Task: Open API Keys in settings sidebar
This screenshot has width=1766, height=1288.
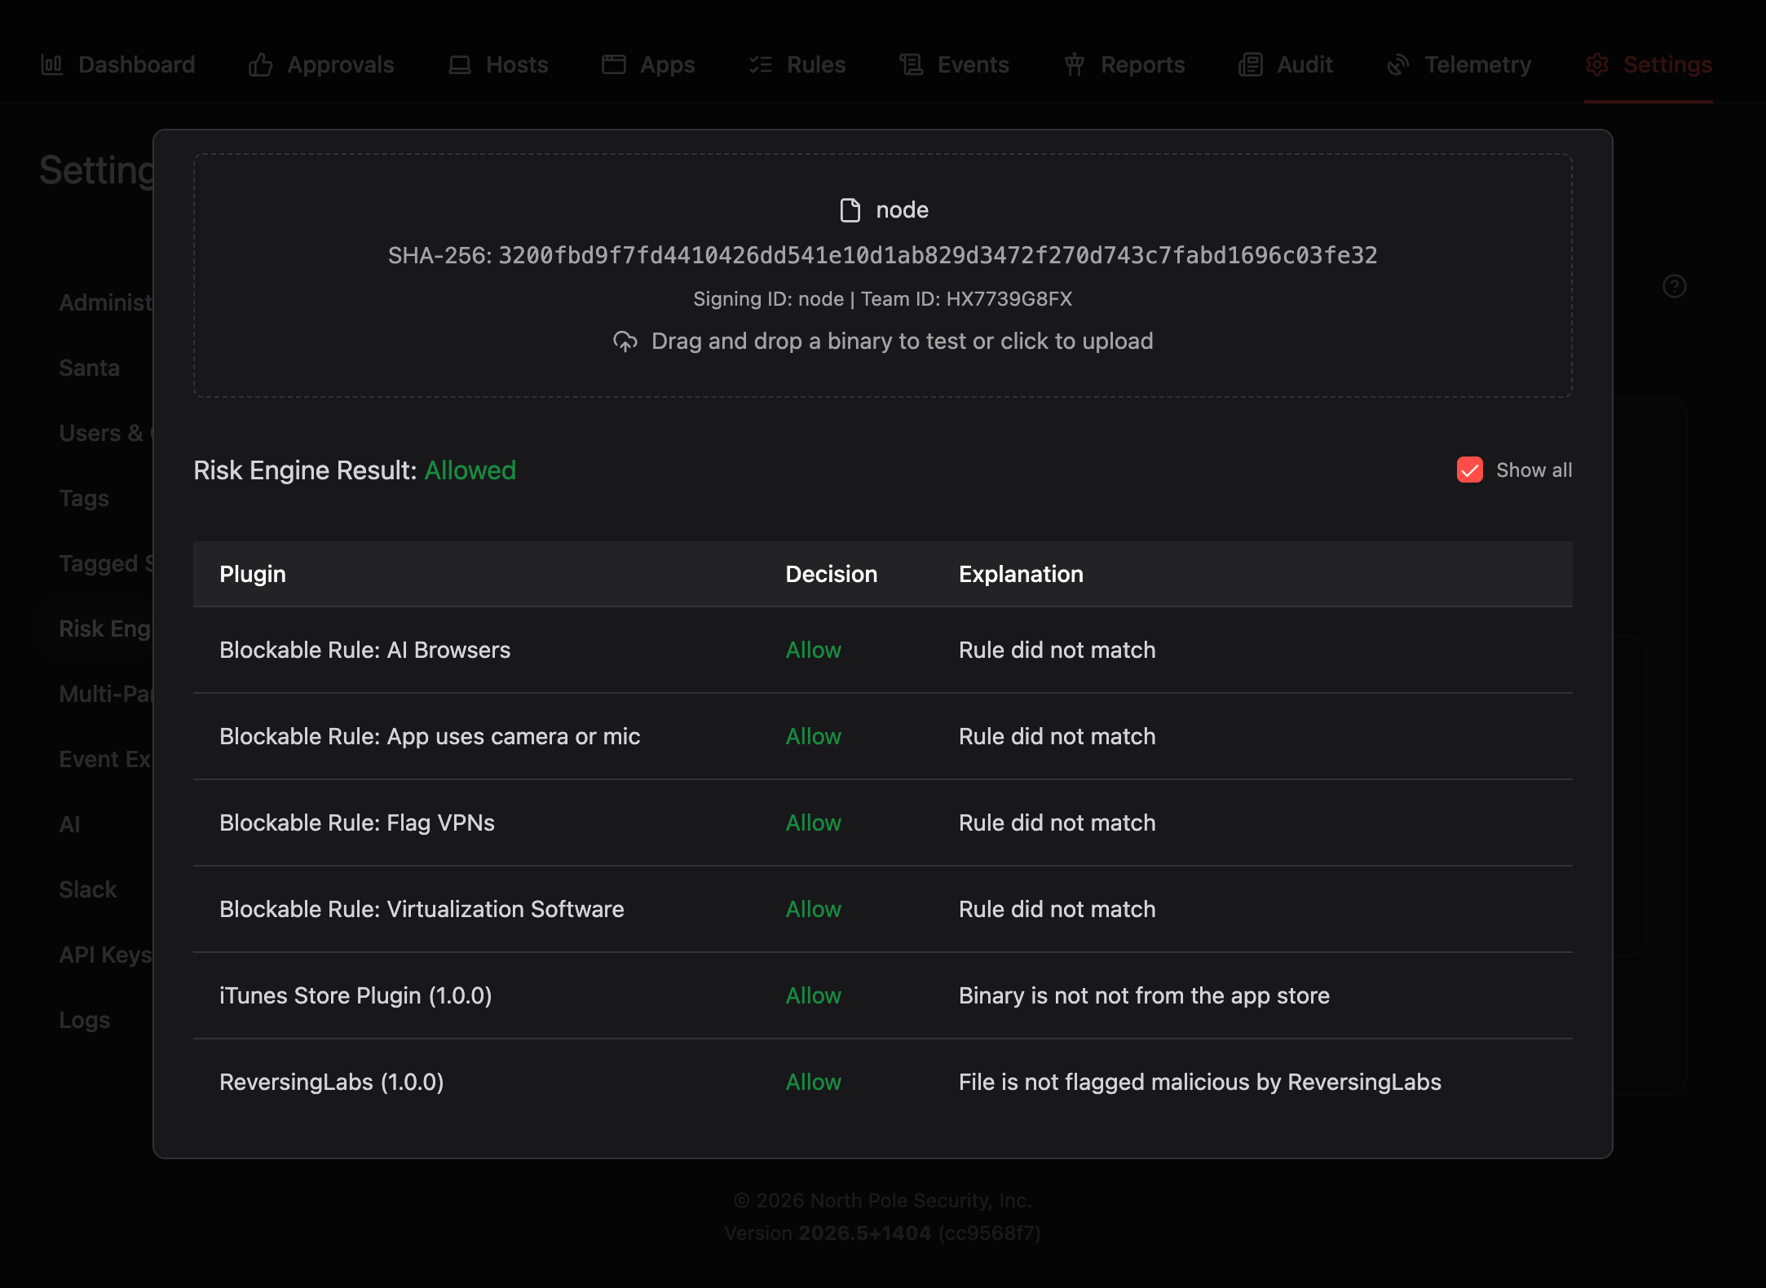Action: pos(105,955)
